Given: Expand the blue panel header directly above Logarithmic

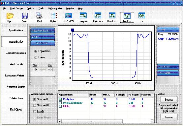Looking at the screenshot, I should (x=43, y=43).
